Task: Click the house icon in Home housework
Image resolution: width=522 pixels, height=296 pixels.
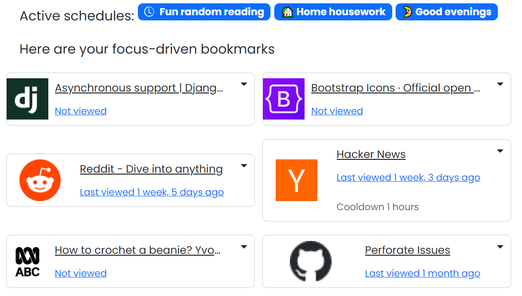Action: pyautogui.click(x=288, y=12)
